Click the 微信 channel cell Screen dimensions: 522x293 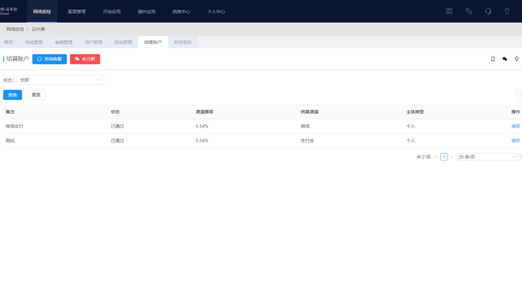[305, 126]
